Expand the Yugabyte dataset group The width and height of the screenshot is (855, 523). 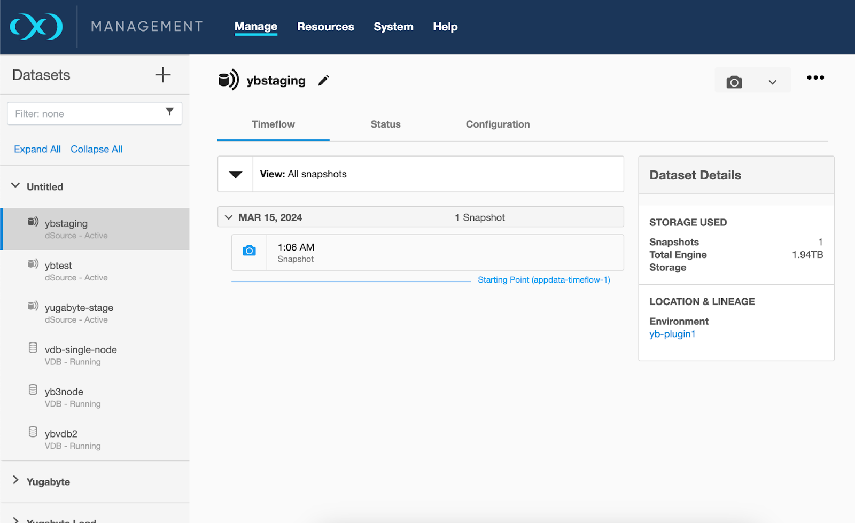pos(16,481)
